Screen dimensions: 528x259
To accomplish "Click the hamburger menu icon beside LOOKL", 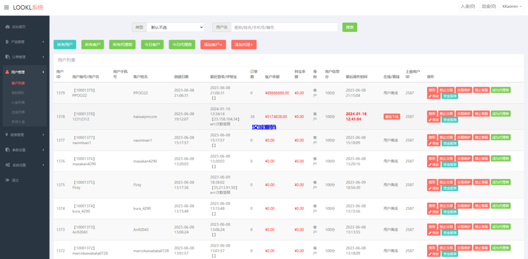I will pos(6,7).
